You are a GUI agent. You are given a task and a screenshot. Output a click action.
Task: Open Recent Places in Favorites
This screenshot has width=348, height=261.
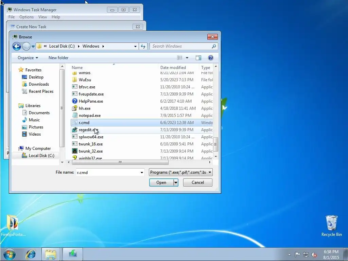41,91
